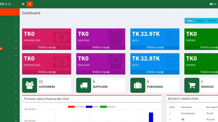
Task: Select the মধু item row
Action: (193, 120)
